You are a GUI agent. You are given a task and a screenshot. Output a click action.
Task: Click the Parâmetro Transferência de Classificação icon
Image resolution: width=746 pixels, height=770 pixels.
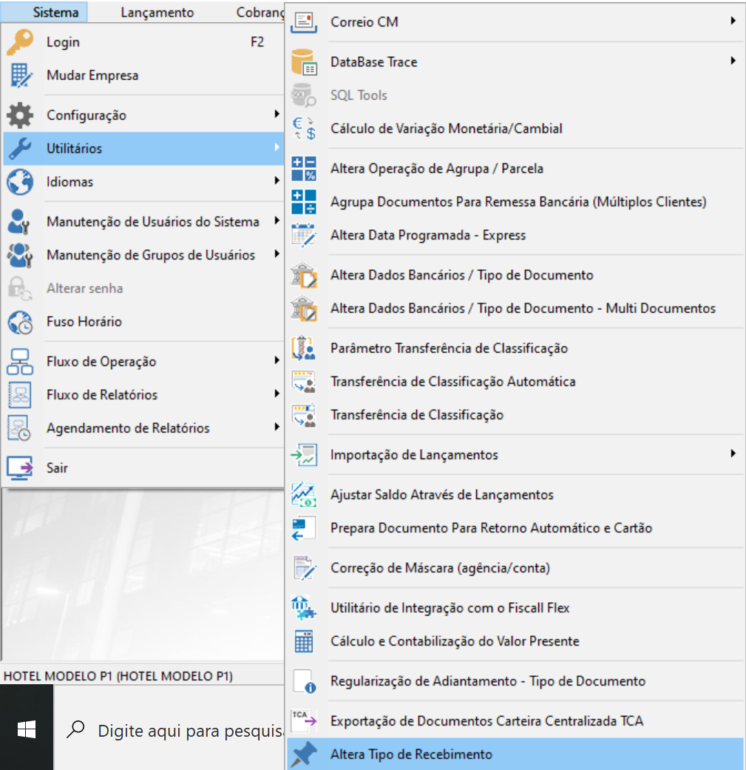[x=304, y=348]
